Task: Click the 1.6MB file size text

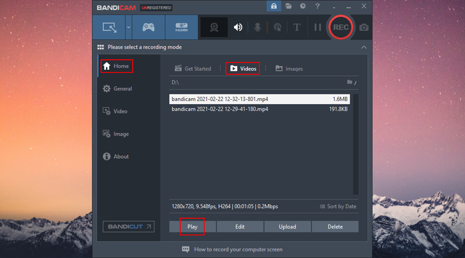Action: point(340,99)
